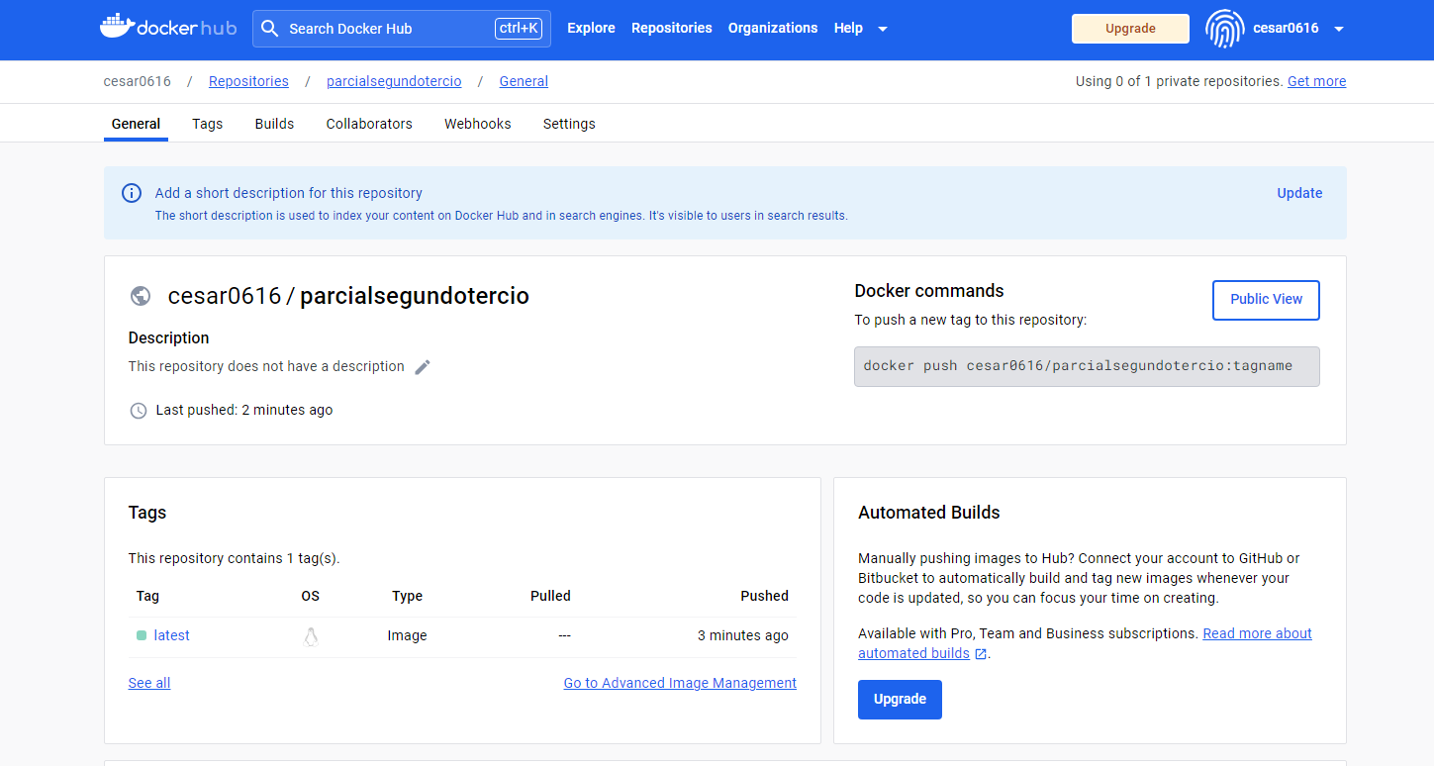Screen dimensions: 1434x766
Task: Expand the cesar0616 account dropdown
Action: (x=1340, y=29)
